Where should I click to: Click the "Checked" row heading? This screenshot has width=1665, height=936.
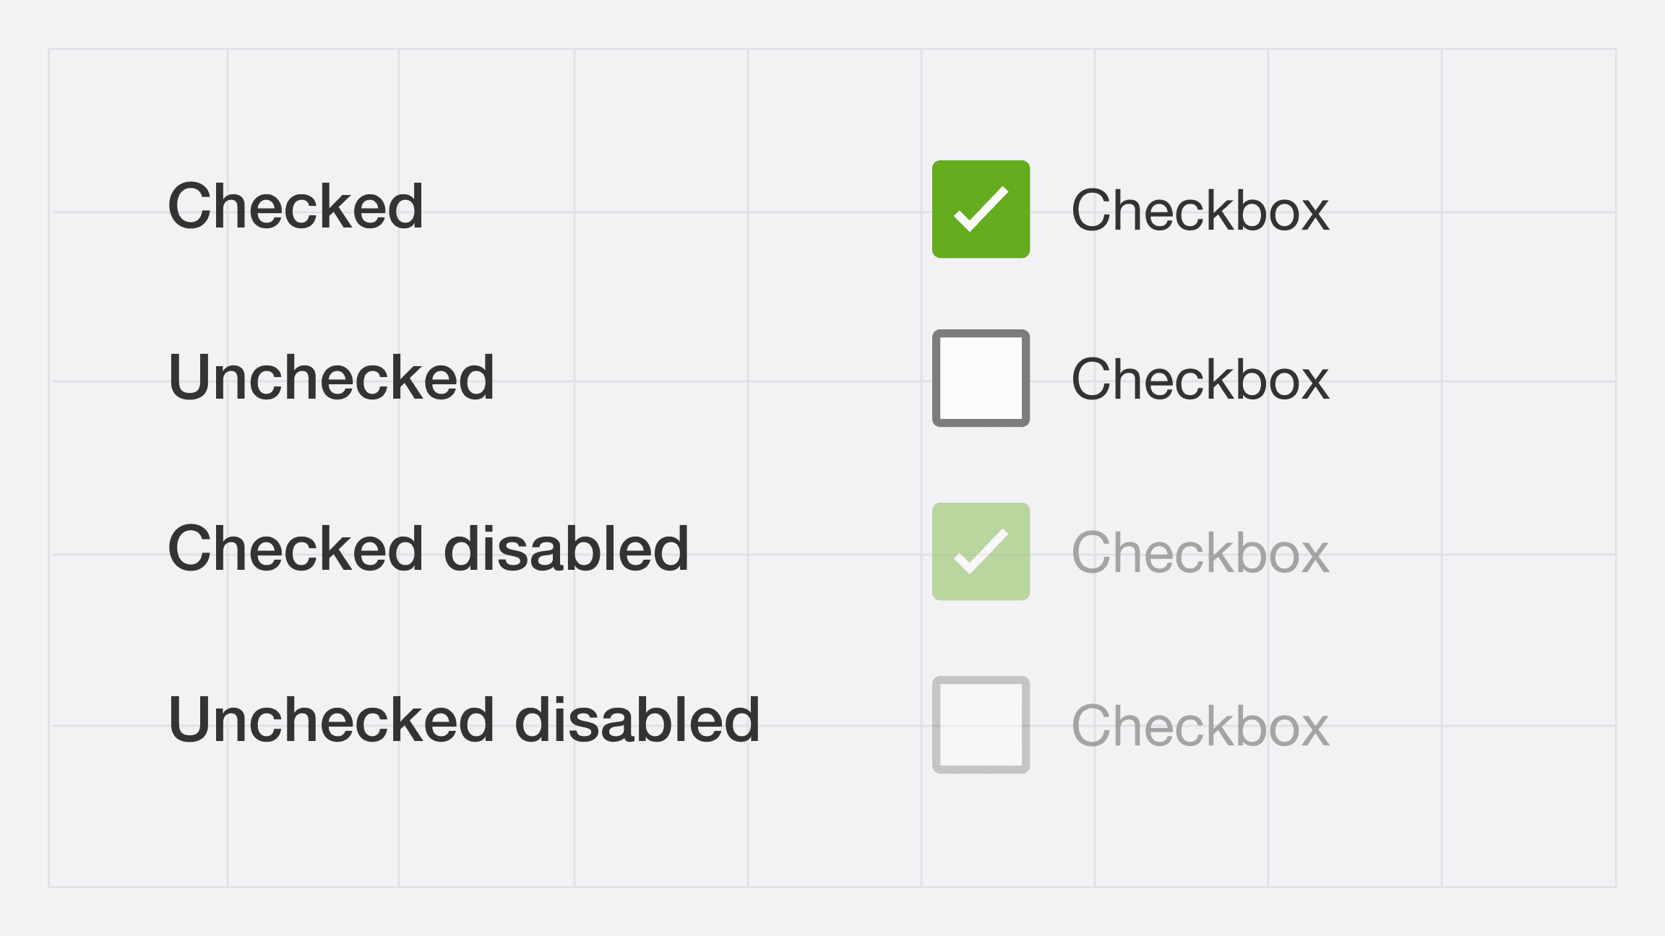296,206
